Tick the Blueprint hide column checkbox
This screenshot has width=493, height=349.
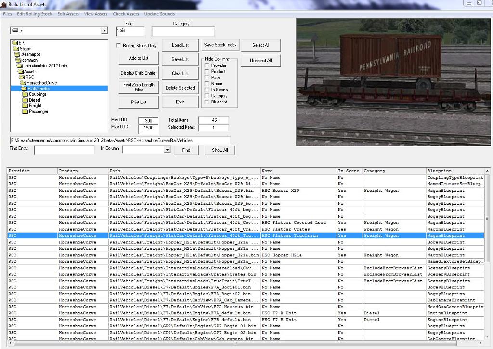(207, 102)
